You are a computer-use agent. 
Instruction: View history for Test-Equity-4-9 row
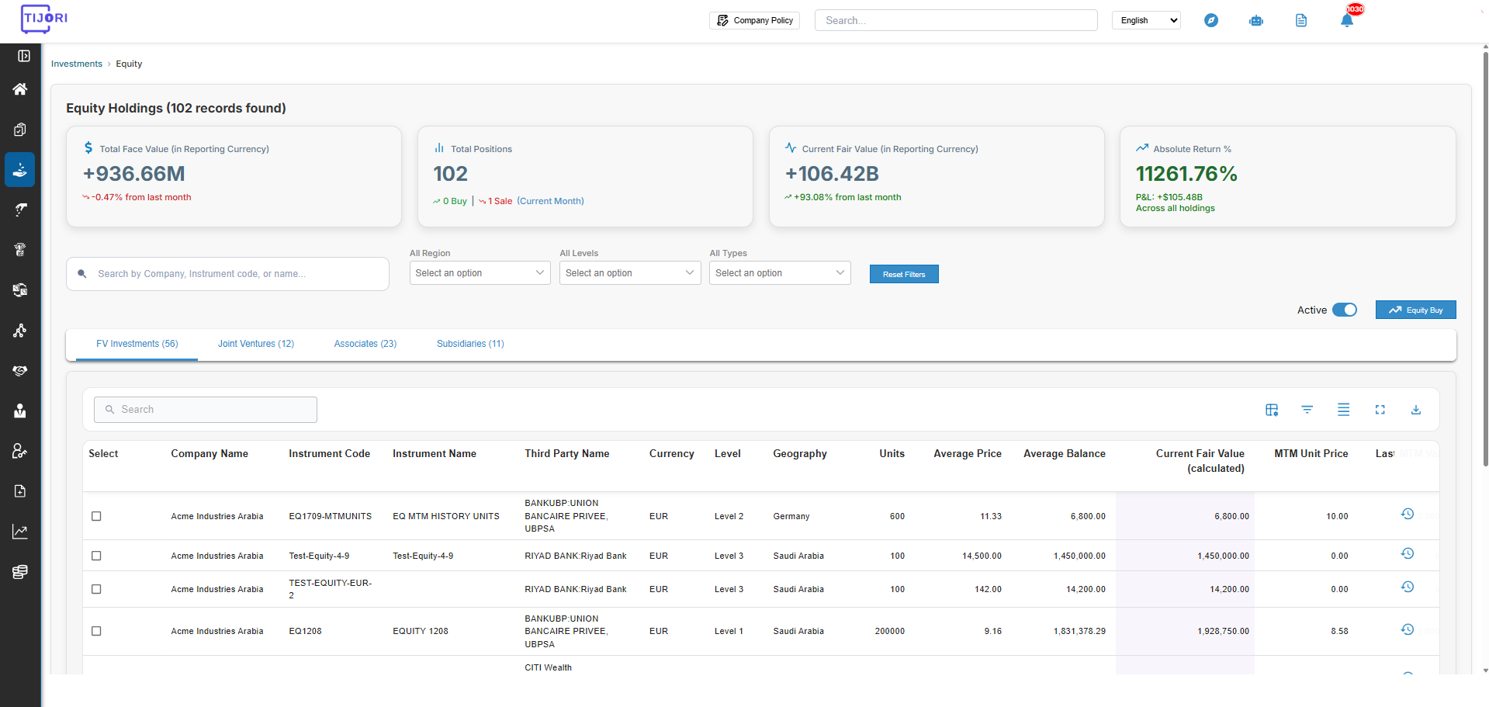[1408, 553]
